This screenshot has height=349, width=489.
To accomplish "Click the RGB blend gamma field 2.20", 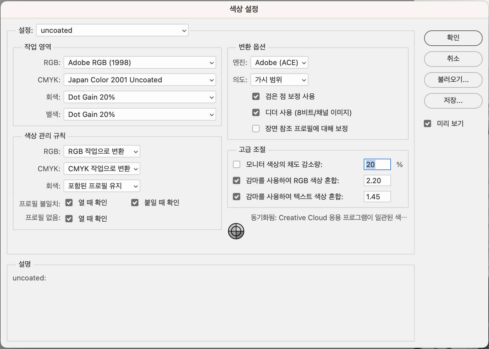I will point(377,180).
